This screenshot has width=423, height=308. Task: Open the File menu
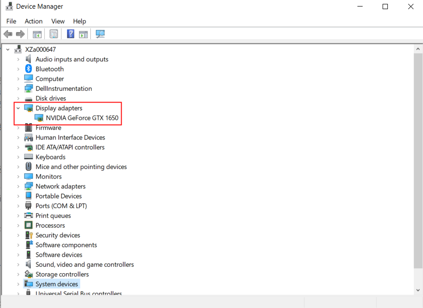(11, 21)
